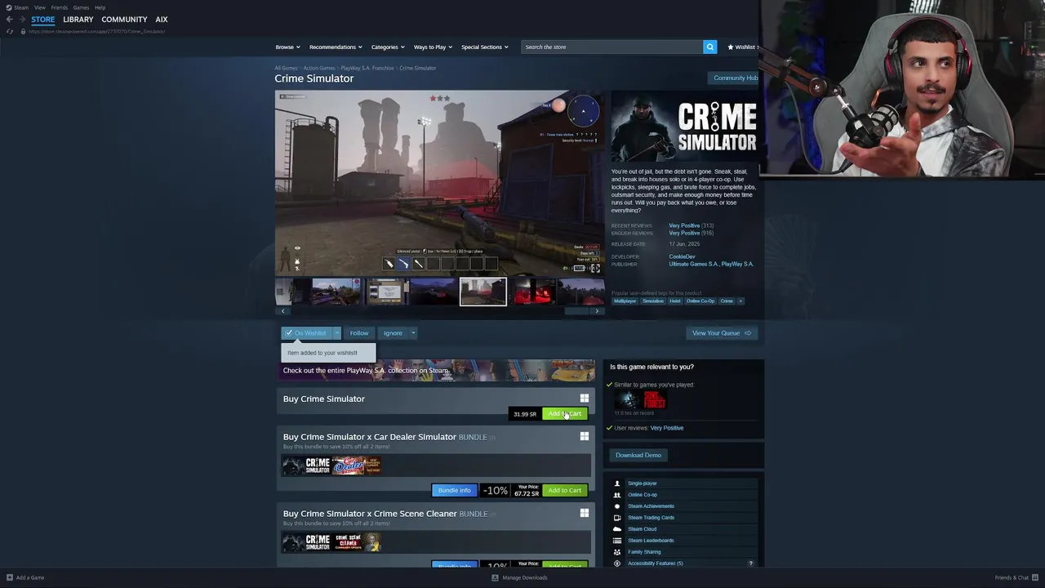Click Steam Leaderboards feature icon
The image size is (1045, 588).
617,541
